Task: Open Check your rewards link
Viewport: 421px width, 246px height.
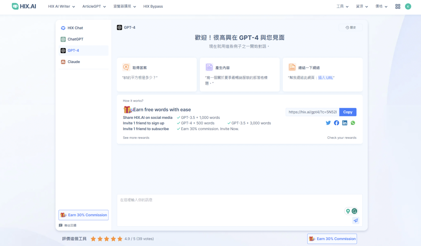Action: [342, 138]
